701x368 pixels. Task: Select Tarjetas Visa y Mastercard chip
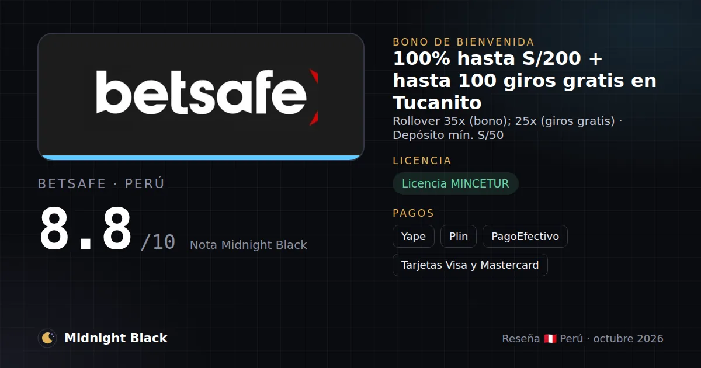click(x=470, y=265)
